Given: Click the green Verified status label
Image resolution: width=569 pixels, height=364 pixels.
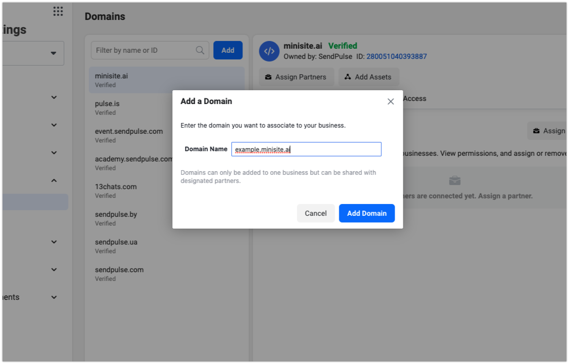Looking at the screenshot, I should [342, 46].
